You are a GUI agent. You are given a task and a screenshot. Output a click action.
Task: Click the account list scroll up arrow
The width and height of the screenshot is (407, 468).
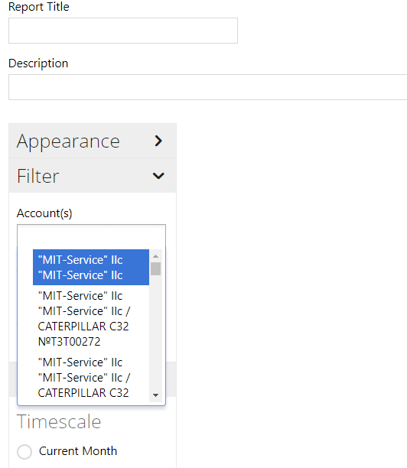pos(155,256)
